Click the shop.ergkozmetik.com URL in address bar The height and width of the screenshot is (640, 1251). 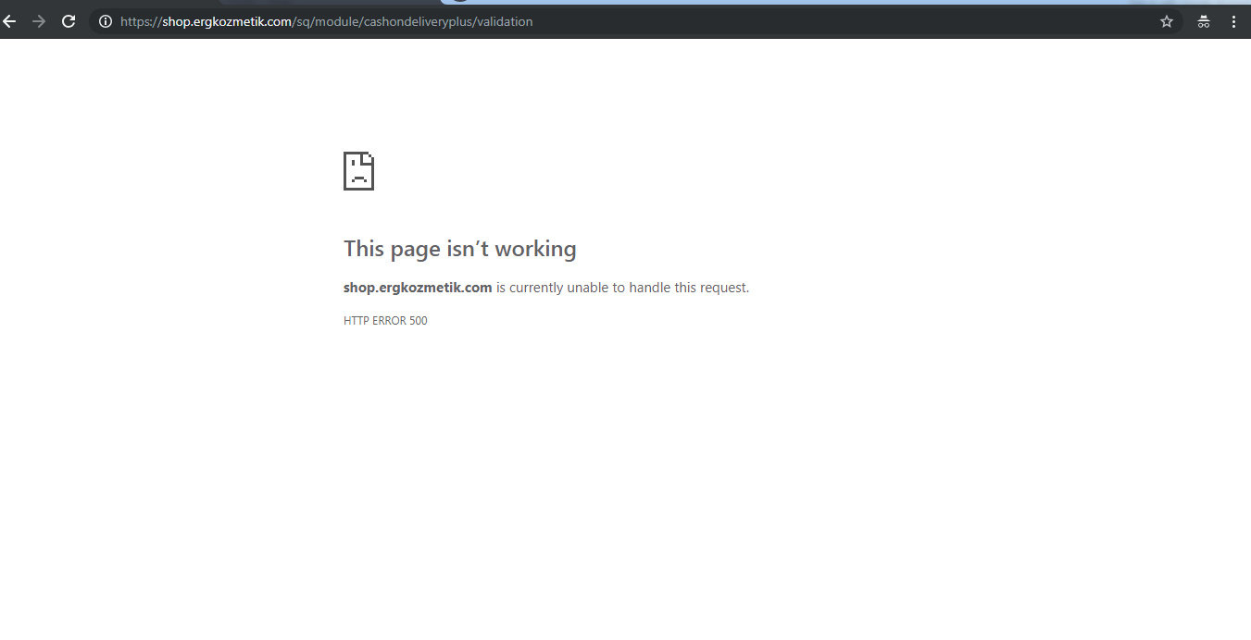click(326, 21)
